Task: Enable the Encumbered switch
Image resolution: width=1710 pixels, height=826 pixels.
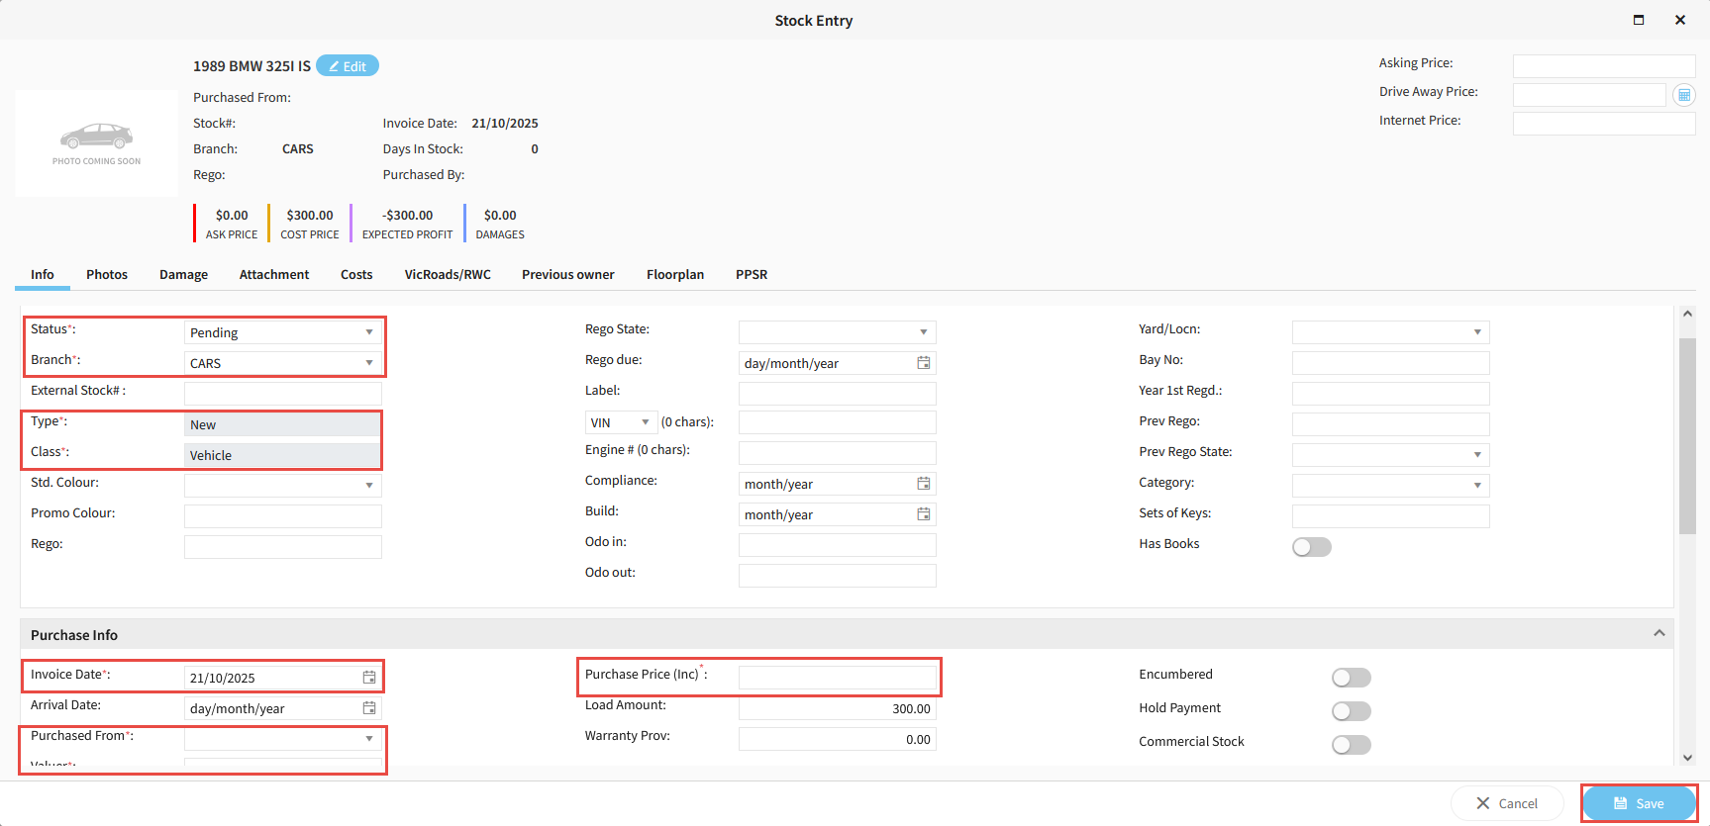Action: (x=1351, y=678)
